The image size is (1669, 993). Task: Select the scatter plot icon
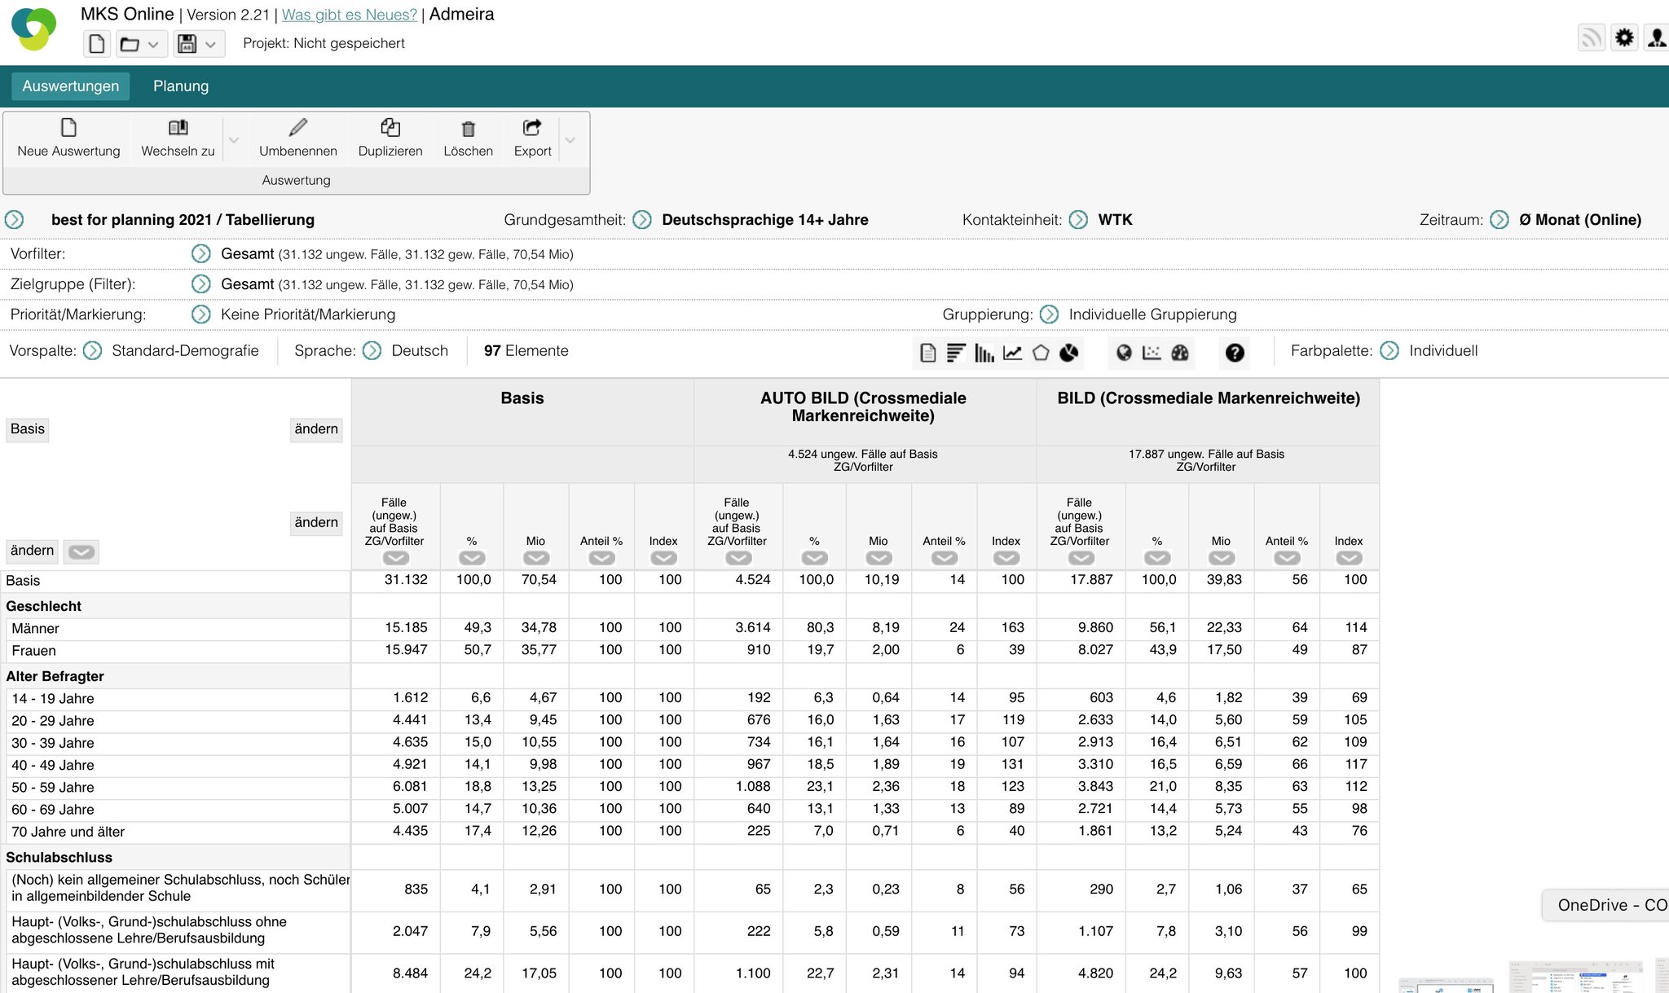[1152, 353]
